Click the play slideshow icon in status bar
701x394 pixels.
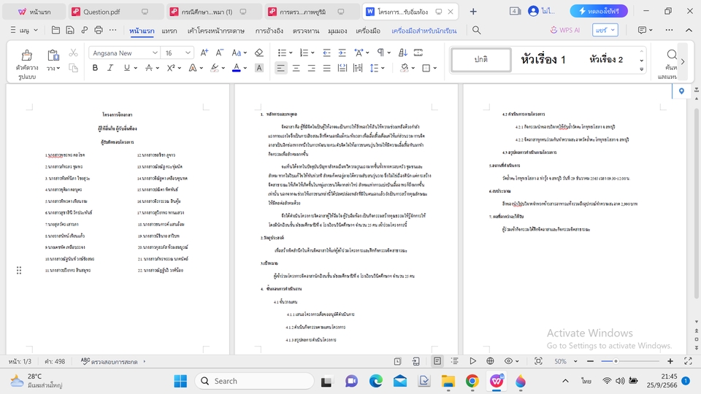(x=472, y=361)
